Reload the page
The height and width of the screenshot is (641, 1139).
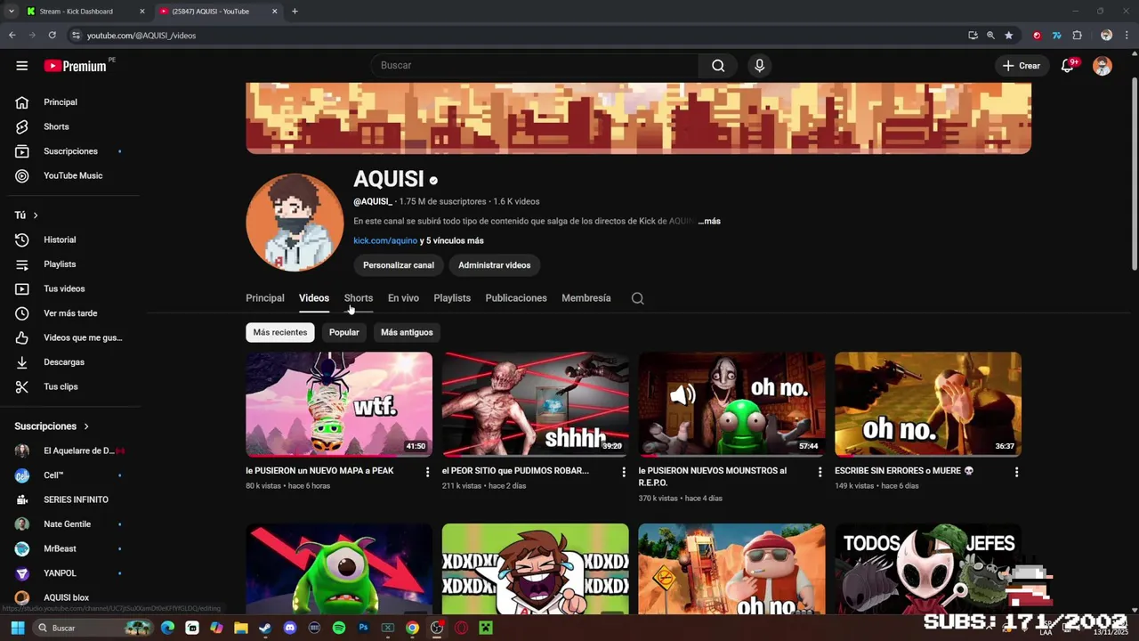click(x=53, y=36)
